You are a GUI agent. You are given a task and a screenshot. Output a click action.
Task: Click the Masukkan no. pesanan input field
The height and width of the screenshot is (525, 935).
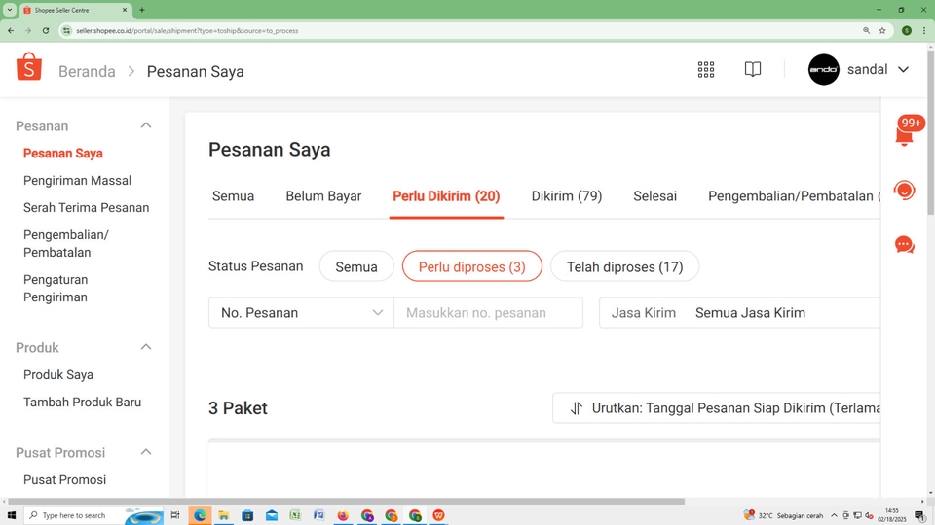(488, 313)
